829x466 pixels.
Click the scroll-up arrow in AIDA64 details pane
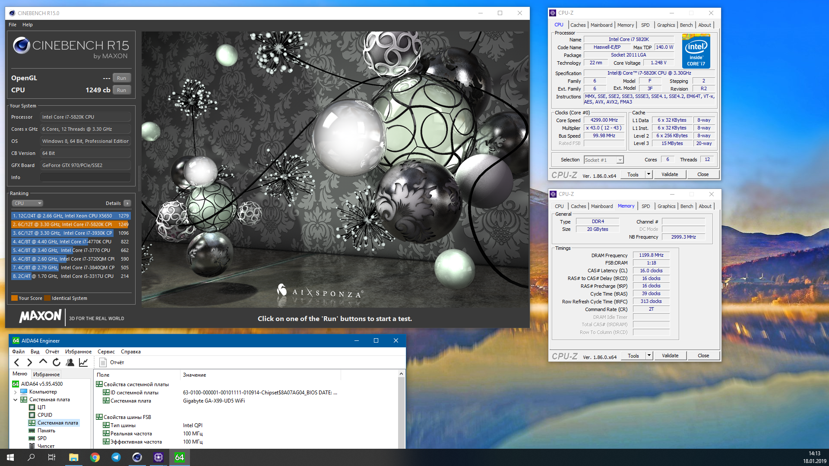(401, 374)
